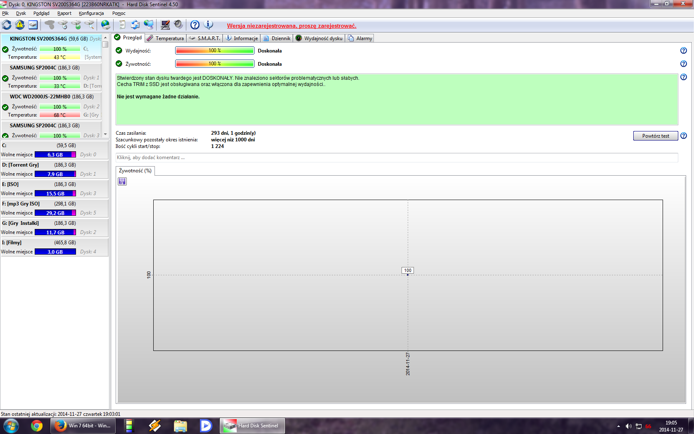The width and height of the screenshot is (694, 434).
Task: Click the 100 data point on the chart
Action: tap(408, 274)
